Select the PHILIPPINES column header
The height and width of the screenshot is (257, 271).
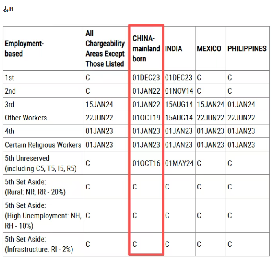pos(247,48)
